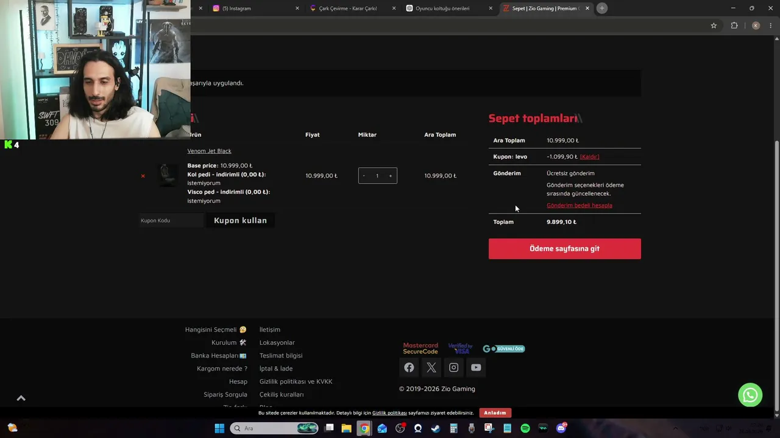Viewport: 780px width, 438px height.
Task: Close the Instagram tab
Action: pos(297,9)
